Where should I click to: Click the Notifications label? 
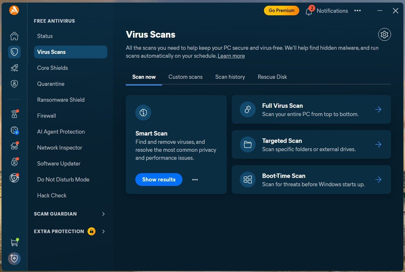[x=332, y=11]
